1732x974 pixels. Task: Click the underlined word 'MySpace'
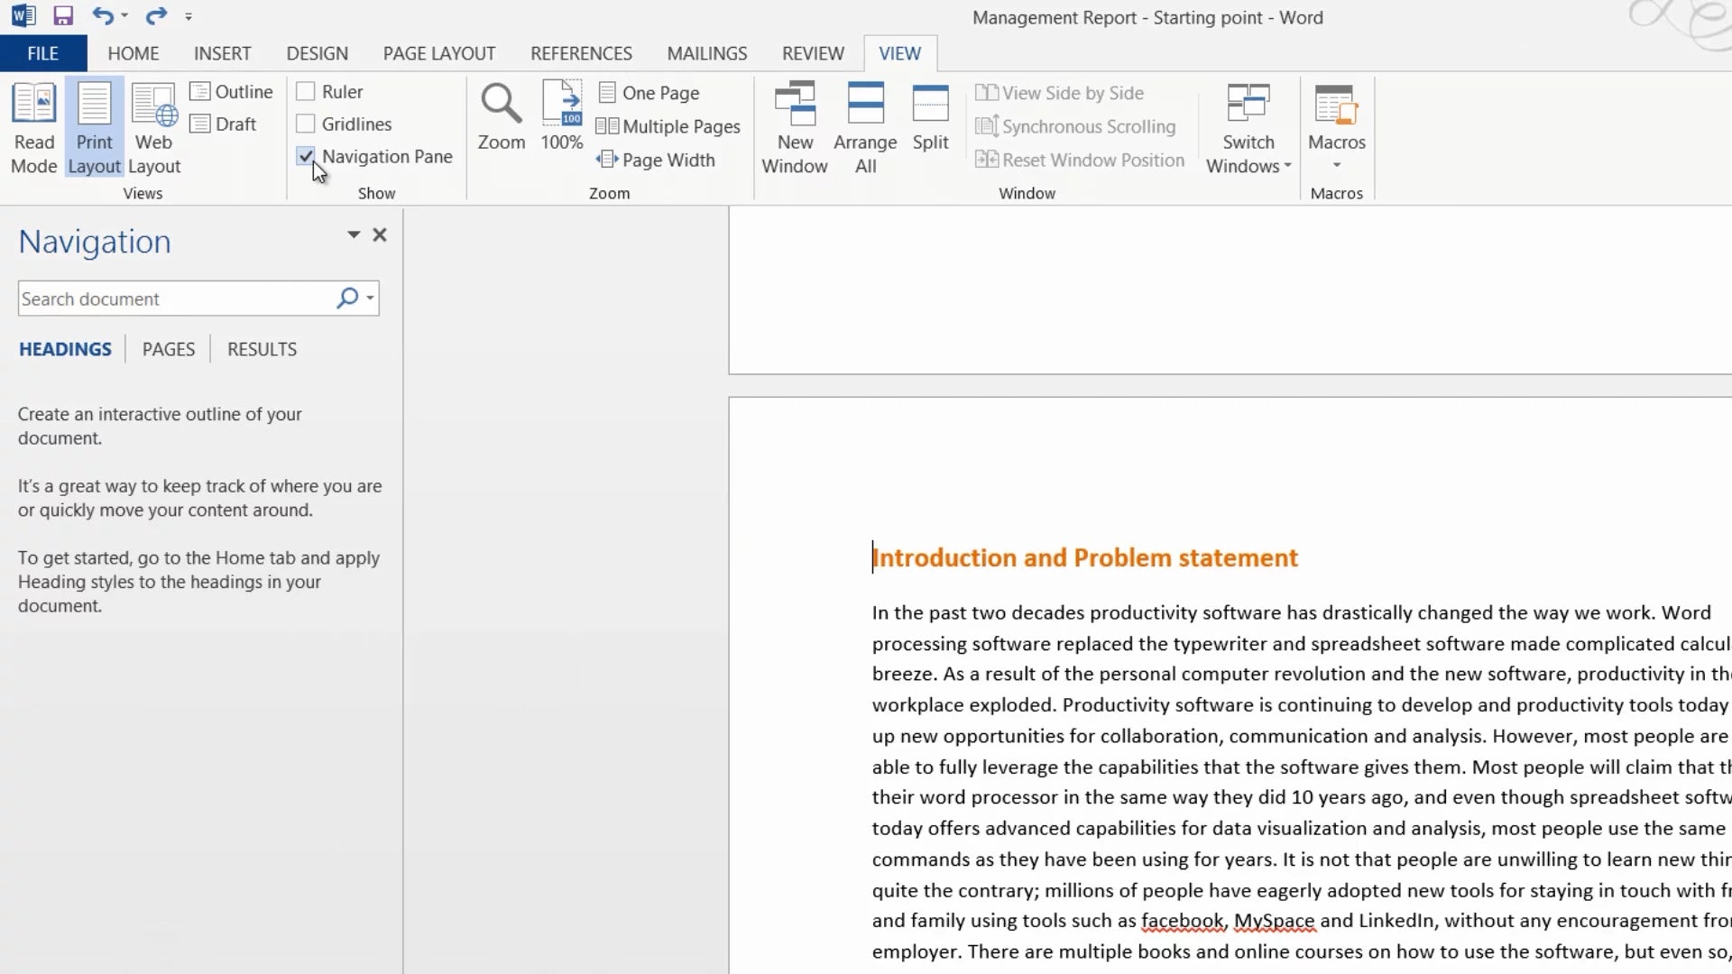click(1274, 921)
